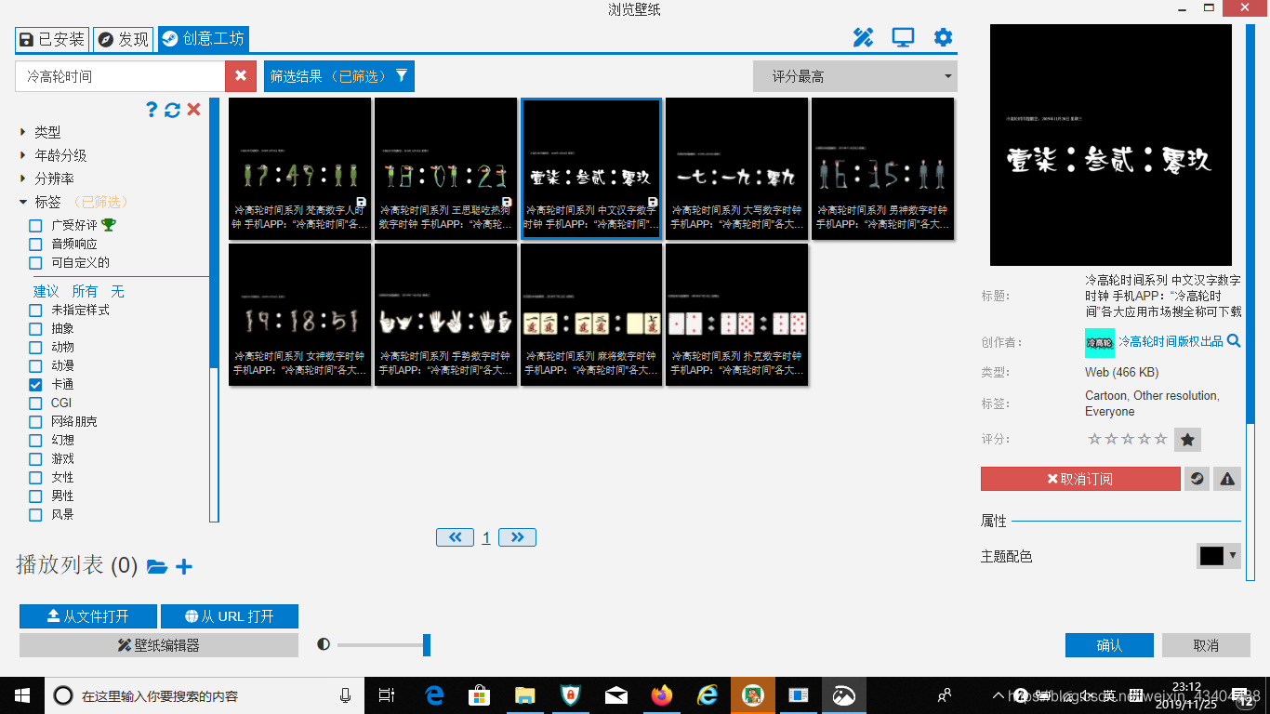
Task: Create new playlist with the plus icon
Action: (184, 566)
